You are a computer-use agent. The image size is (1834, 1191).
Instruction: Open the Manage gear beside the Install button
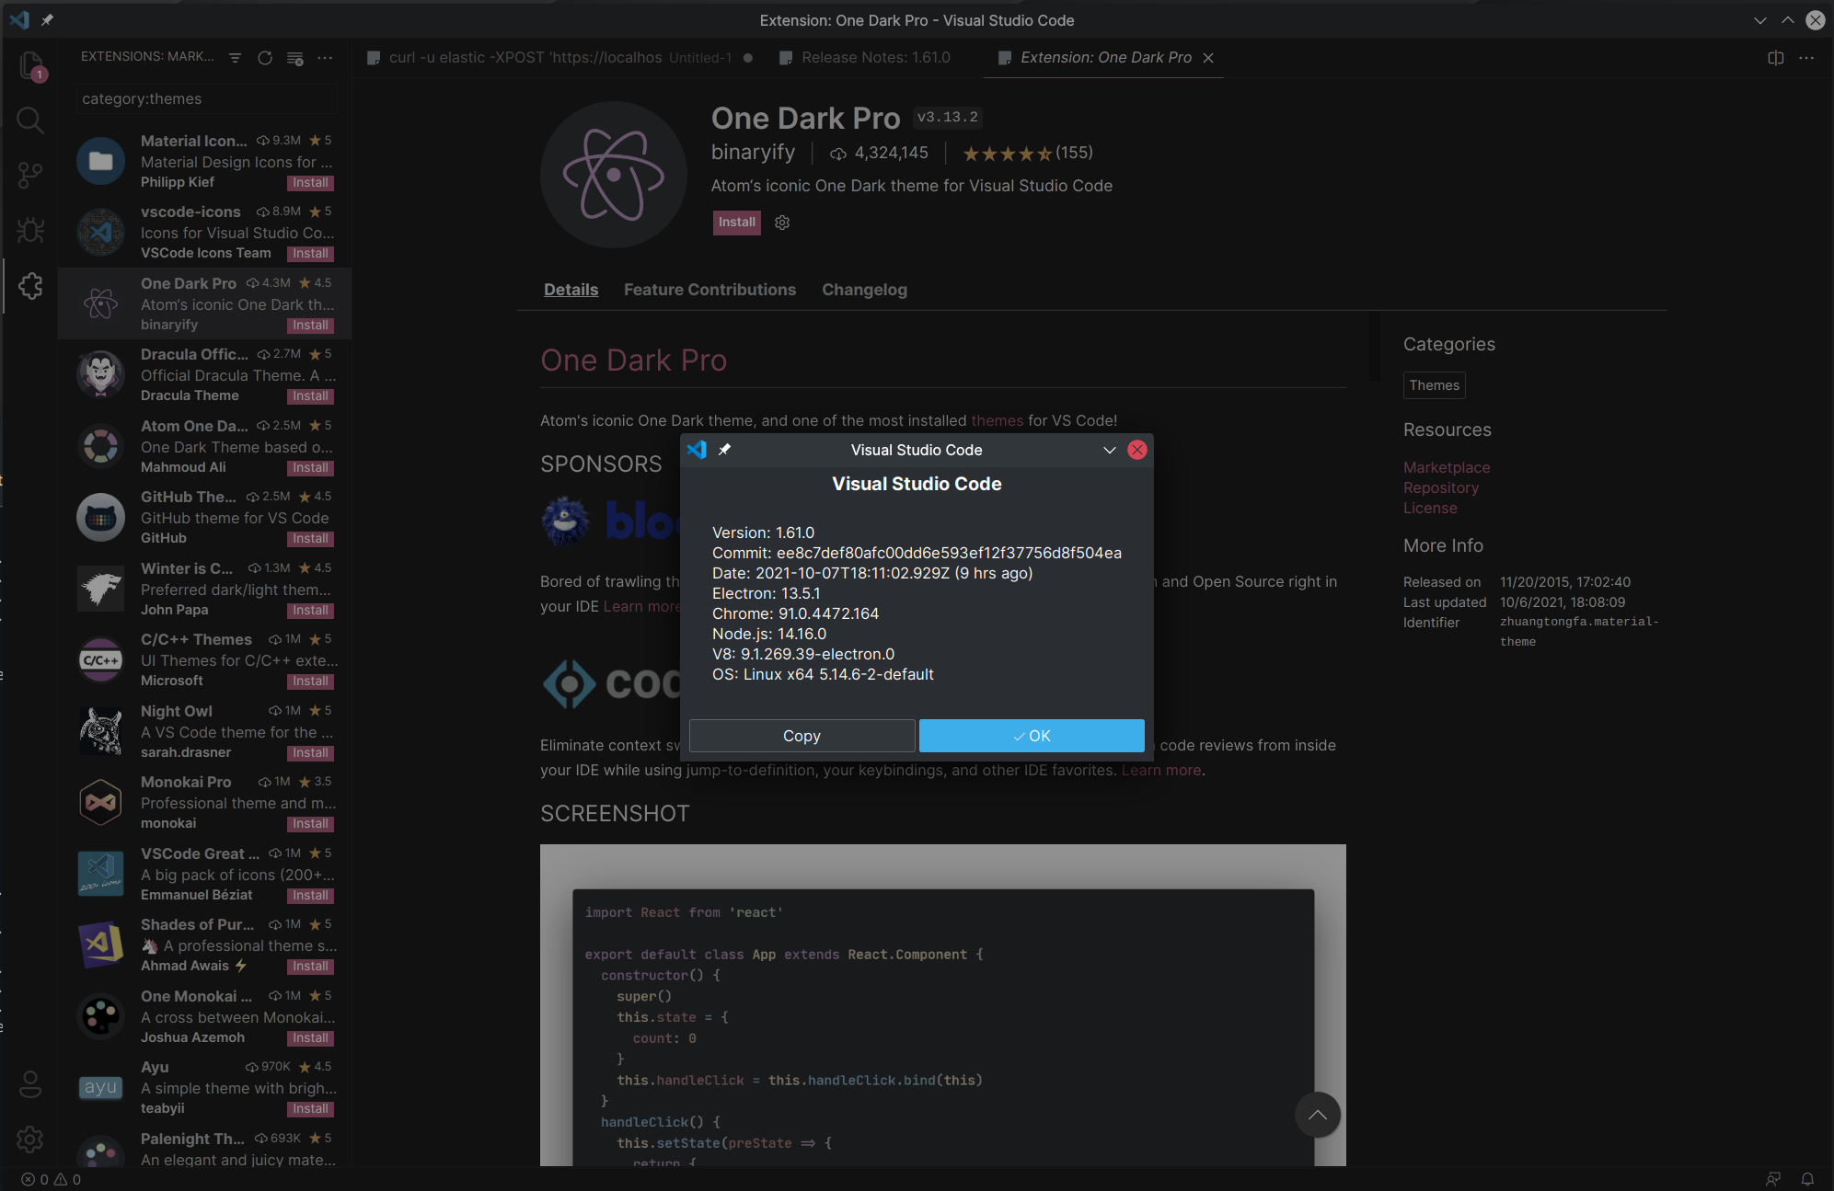click(x=781, y=223)
